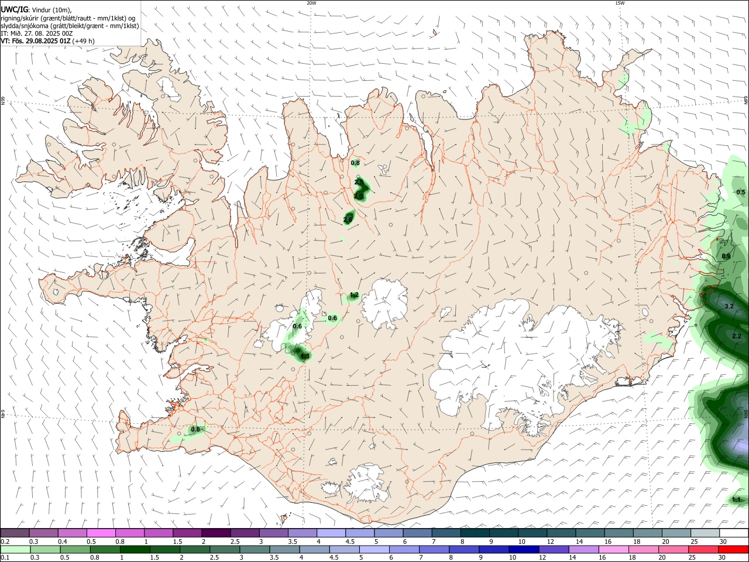The image size is (749, 562).
Task: Click the 0.8 value above the 2.3 label
Action: (355, 163)
